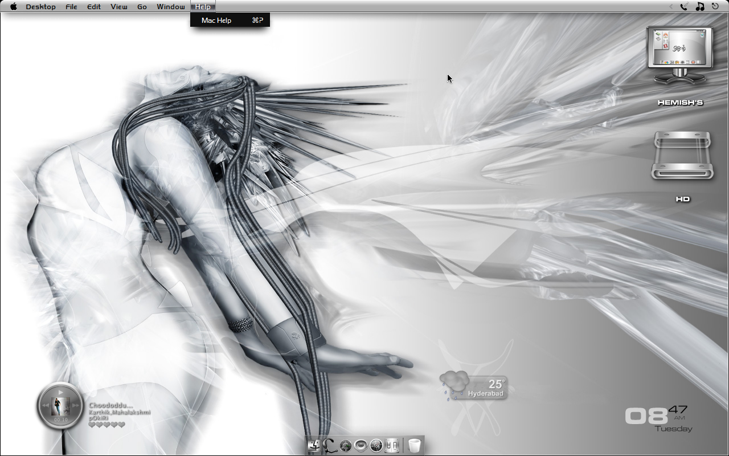Viewport: 729px width, 456px height.
Task: Open the Time Machine menu bar icon
Action: pyautogui.click(x=715, y=7)
